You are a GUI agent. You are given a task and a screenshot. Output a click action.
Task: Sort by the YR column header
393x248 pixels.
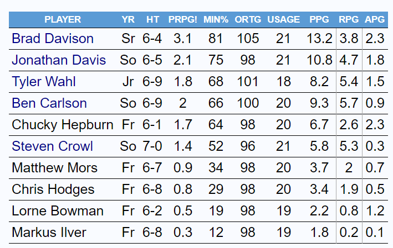tap(128, 19)
